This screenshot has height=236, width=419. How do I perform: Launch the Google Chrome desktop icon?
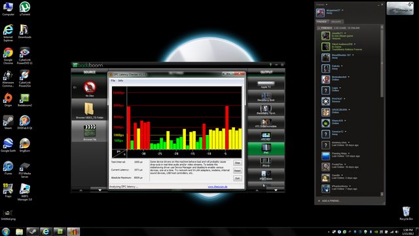tap(8, 56)
